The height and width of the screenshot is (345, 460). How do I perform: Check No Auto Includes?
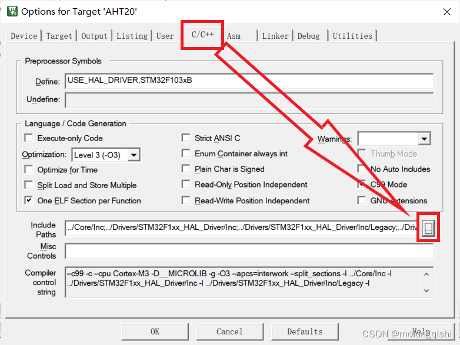362,169
